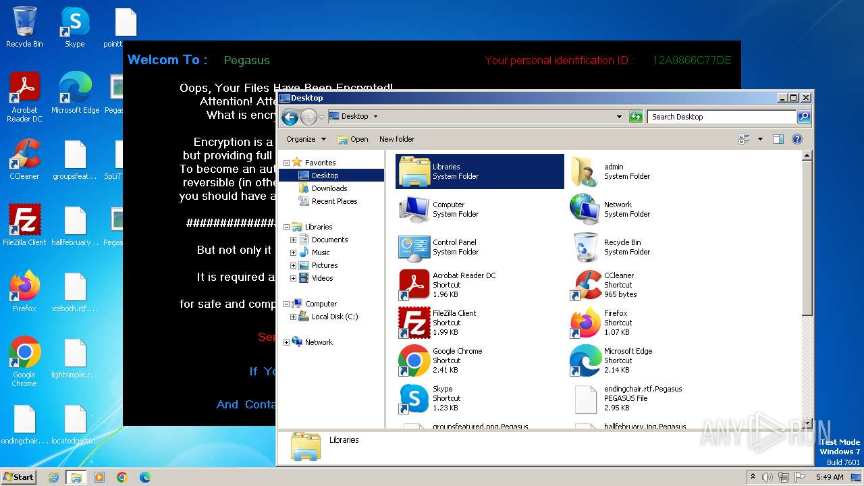Image resolution: width=864 pixels, height=486 pixels.
Task: Expand Local Disk (C:) node
Action: [293, 317]
